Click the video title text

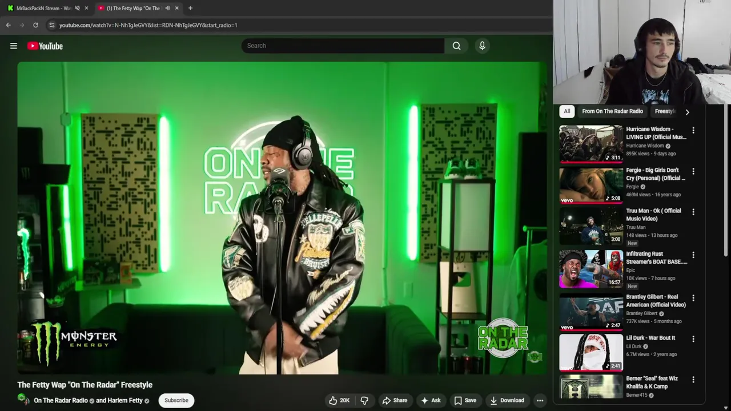[x=85, y=385]
